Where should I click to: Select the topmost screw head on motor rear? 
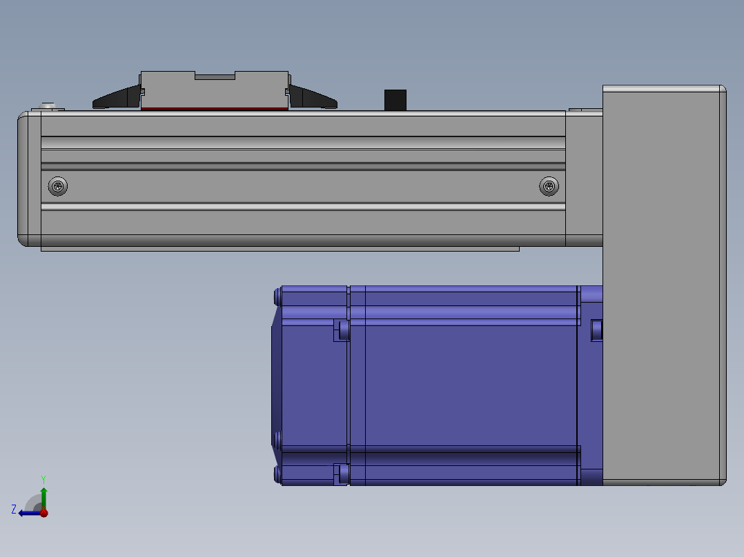pyautogui.click(x=277, y=296)
